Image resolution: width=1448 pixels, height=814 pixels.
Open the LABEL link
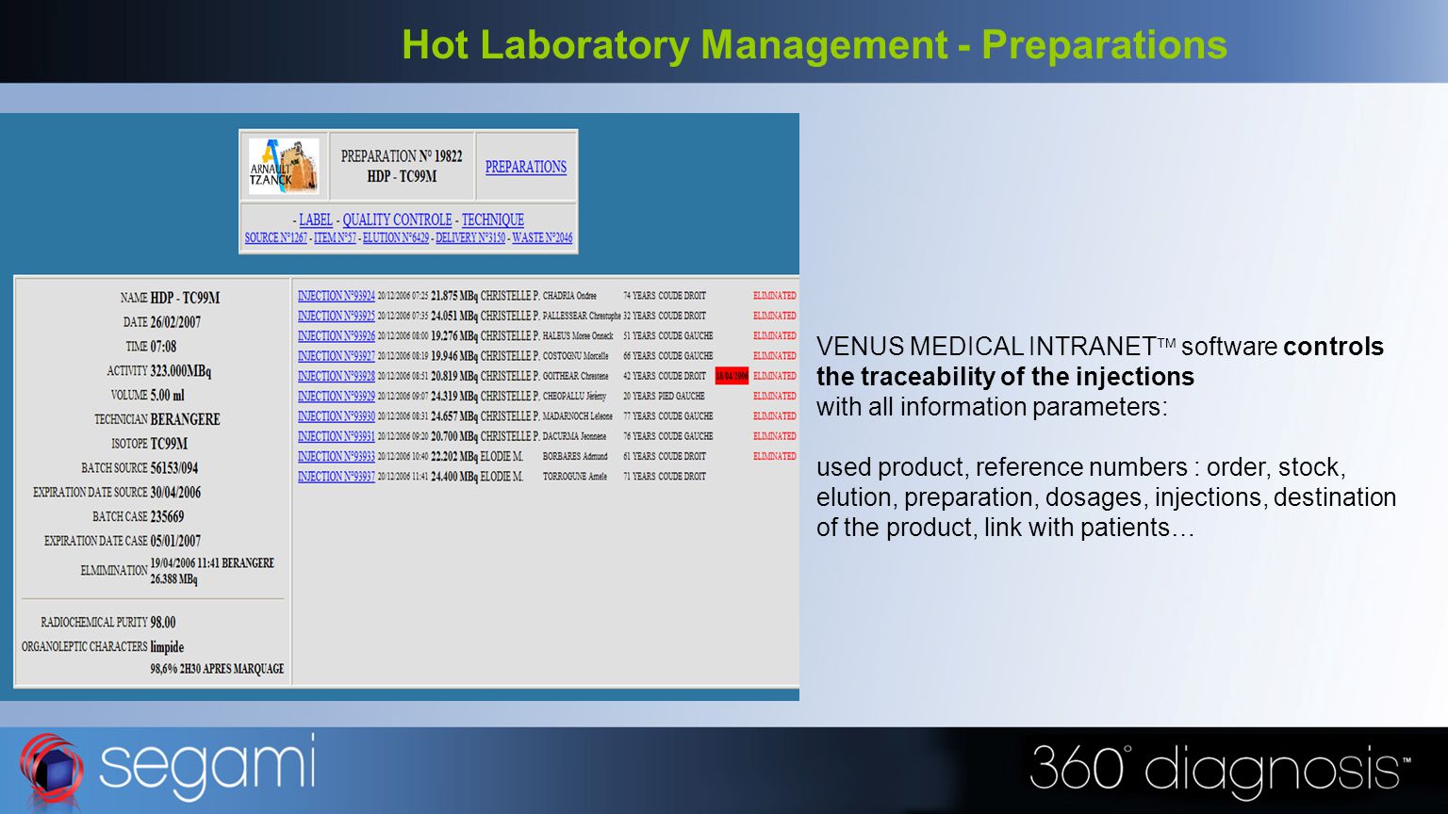pyautogui.click(x=316, y=220)
